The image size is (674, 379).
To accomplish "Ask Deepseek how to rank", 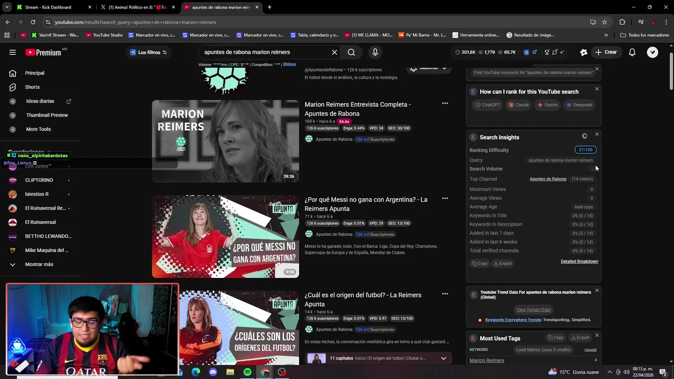I will pyautogui.click(x=579, y=105).
